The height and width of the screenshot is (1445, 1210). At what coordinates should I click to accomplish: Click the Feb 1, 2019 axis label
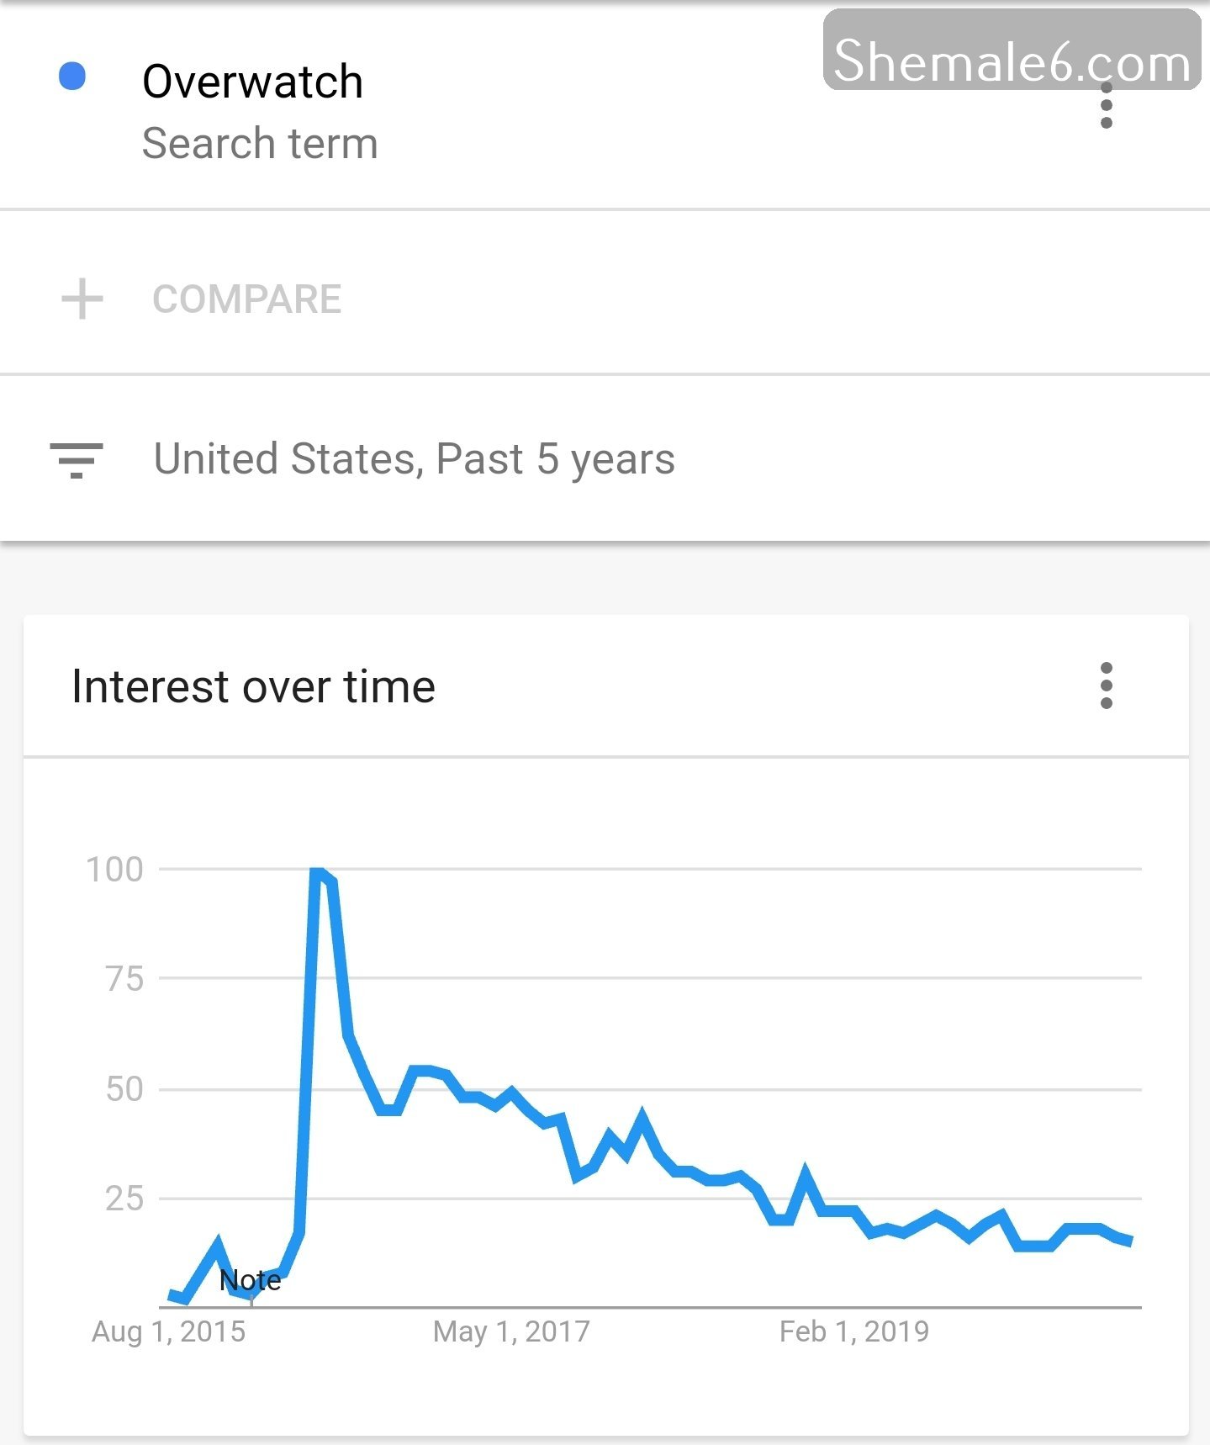coord(854,1331)
